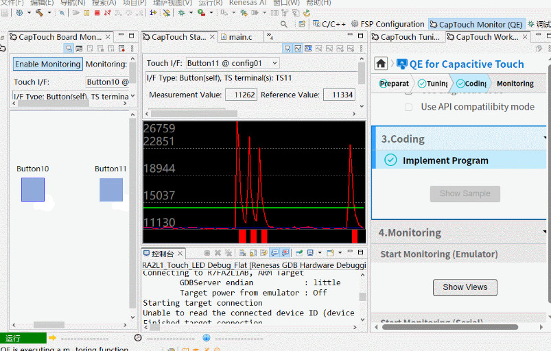
Task: Open Board Monitor view menu dots
Action: (132, 49)
